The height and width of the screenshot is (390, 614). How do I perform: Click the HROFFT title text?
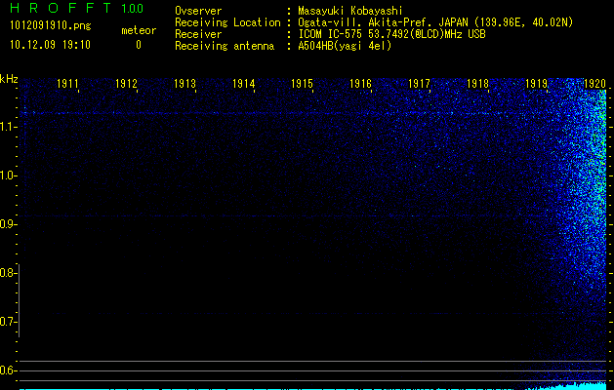[x=61, y=8]
